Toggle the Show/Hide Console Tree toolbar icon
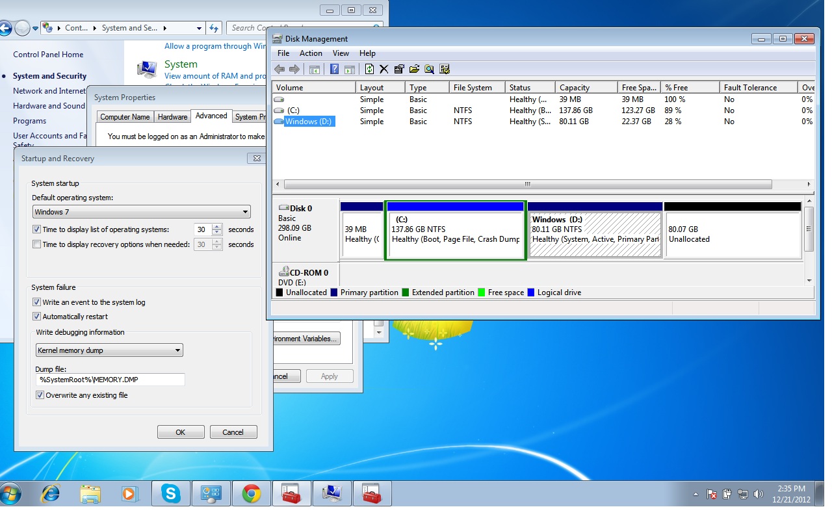The height and width of the screenshot is (520, 832). click(315, 70)
